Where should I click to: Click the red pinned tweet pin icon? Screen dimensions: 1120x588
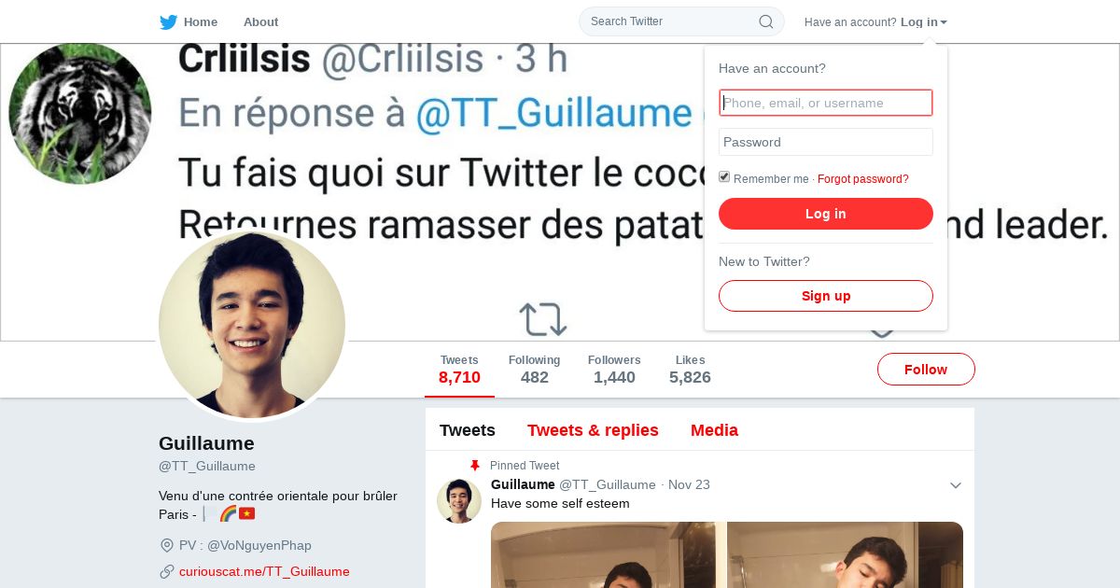tap(474, 465)
